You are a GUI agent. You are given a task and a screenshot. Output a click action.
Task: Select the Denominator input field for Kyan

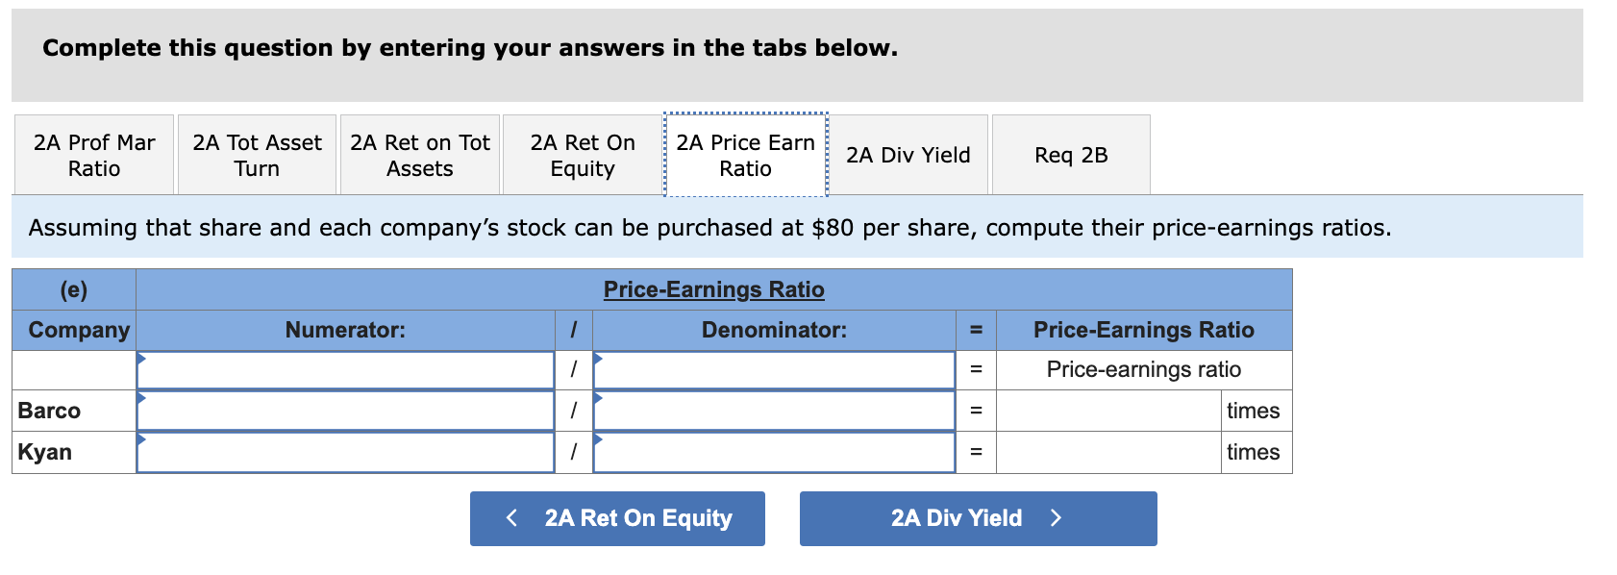click(x=773, y=452)
